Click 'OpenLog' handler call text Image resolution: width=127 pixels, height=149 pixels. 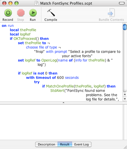point(49,60)
